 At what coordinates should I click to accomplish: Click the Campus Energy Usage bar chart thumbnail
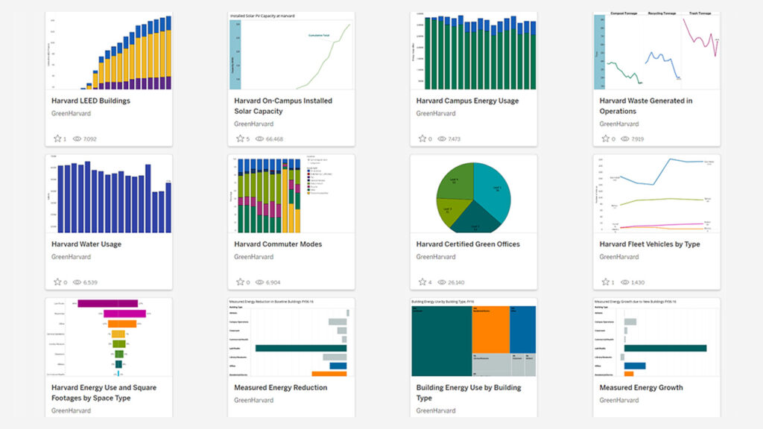(x=473, y=51)
